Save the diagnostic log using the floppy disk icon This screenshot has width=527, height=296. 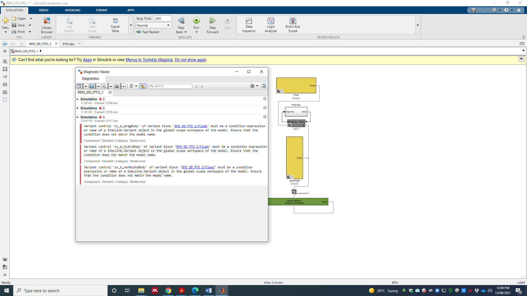(x=91, y=86)
